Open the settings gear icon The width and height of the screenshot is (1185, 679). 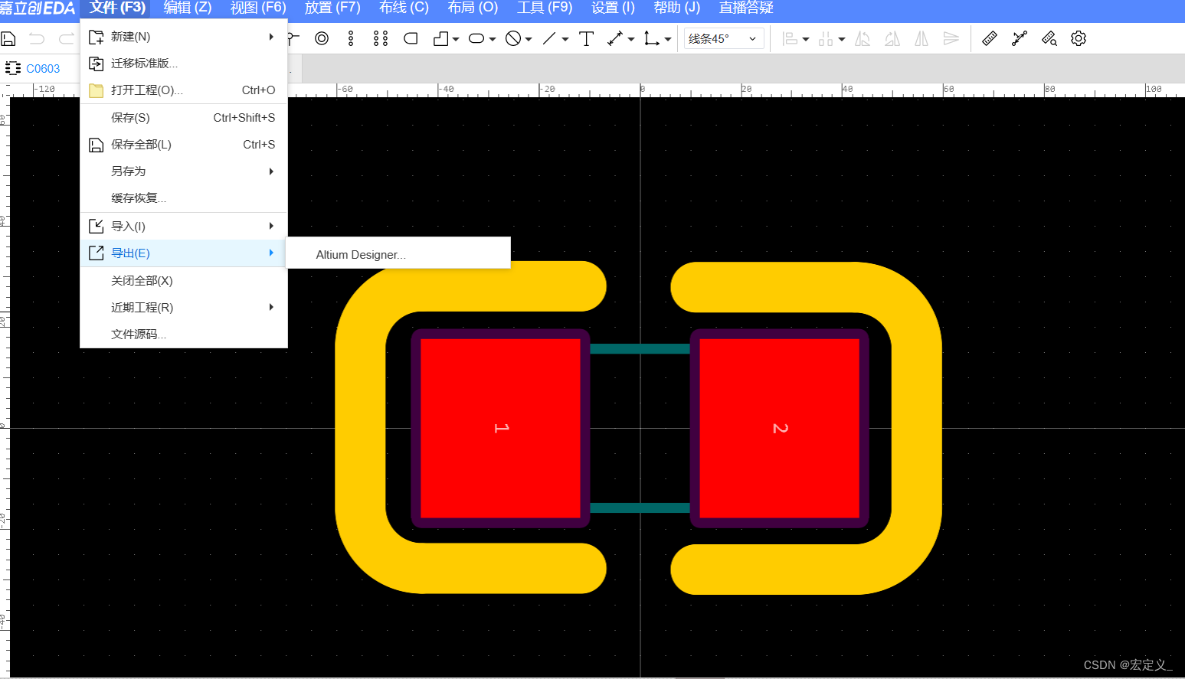1079,38
